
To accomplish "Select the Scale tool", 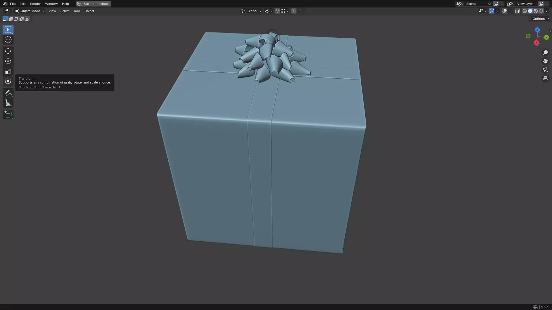I will click(x=8, y=71).
